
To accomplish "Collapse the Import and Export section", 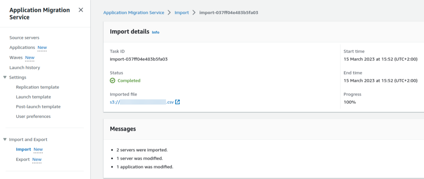I will [5, 140].
